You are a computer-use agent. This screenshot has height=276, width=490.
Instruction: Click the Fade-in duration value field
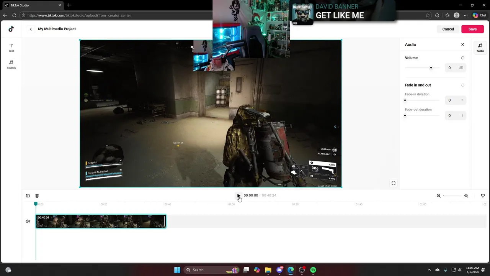(x=455, y=100)
